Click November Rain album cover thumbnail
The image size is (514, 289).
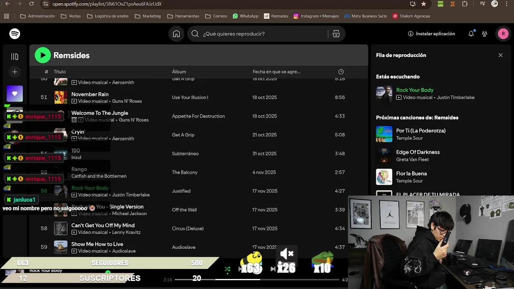click(61, 98)
